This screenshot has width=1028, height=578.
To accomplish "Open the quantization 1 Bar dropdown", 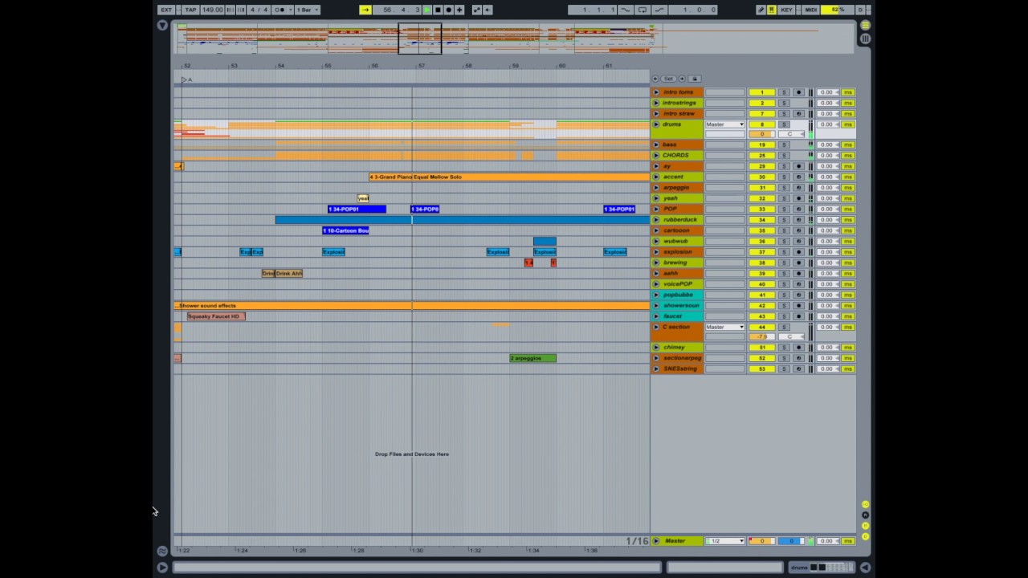I will [307, 10].
